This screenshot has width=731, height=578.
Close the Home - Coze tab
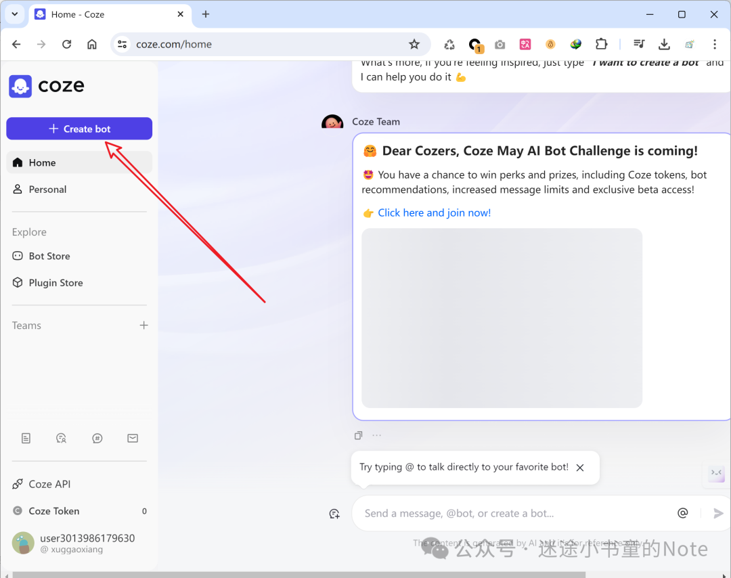tap(181, 14)
